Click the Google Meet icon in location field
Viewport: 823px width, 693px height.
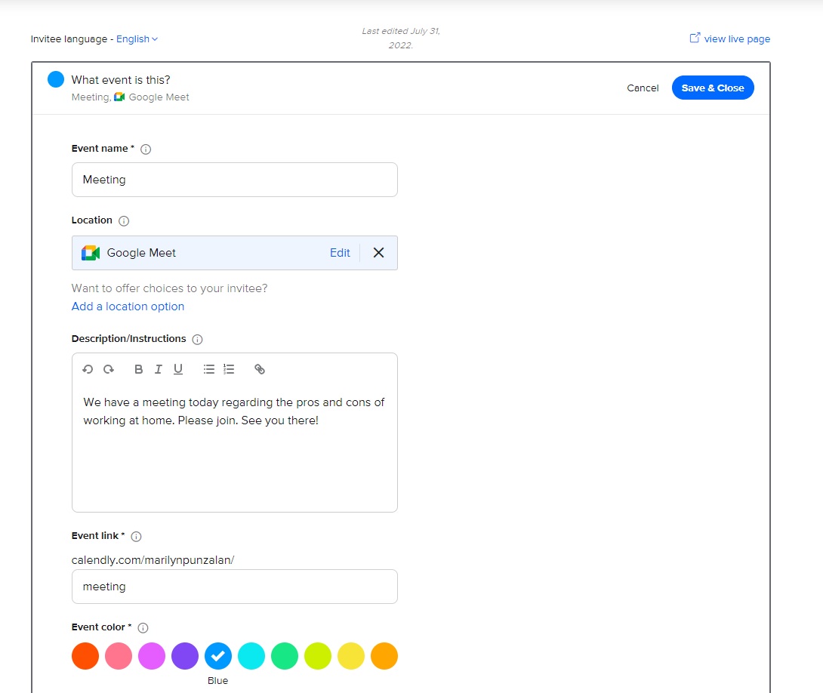pyautogui.click(x=91, y=253)
